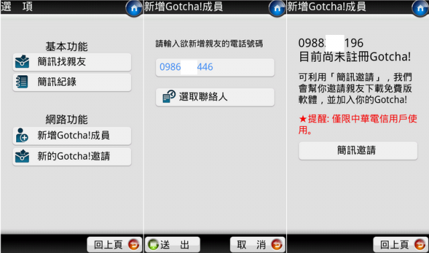Click green icon on 送出 button
Viewport: 429px width, 253px height.
pyautogui.click(x=154, y=244)
